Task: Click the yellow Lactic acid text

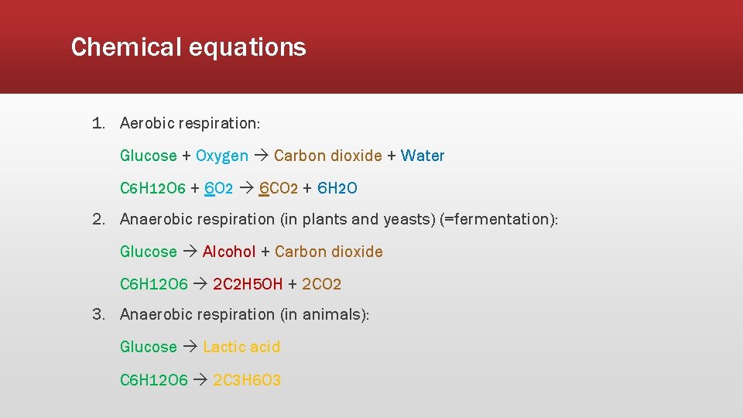Action: point(241,347)
